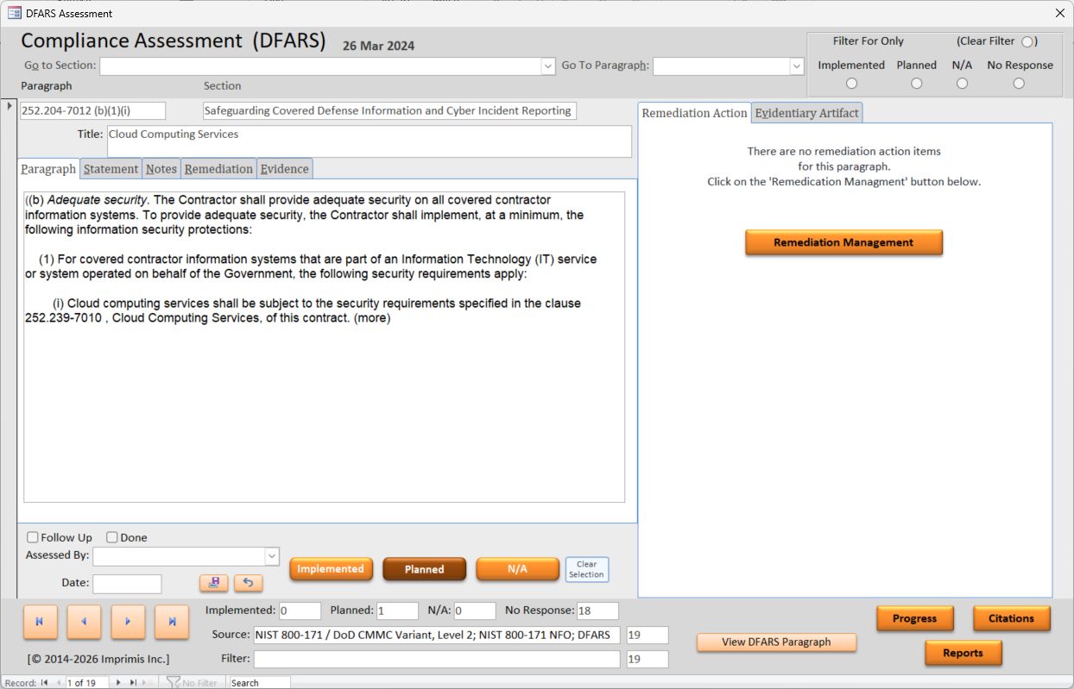Click the save icon beside the Date field
Viewport: 1074px width, 689px height.
[x=213, y=583]
